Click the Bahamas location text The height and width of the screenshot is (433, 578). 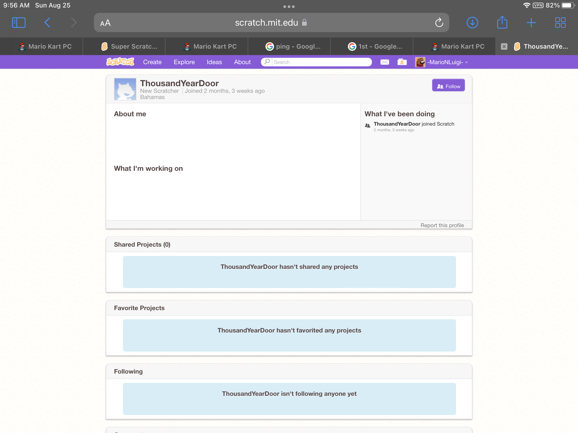point(152,97)
